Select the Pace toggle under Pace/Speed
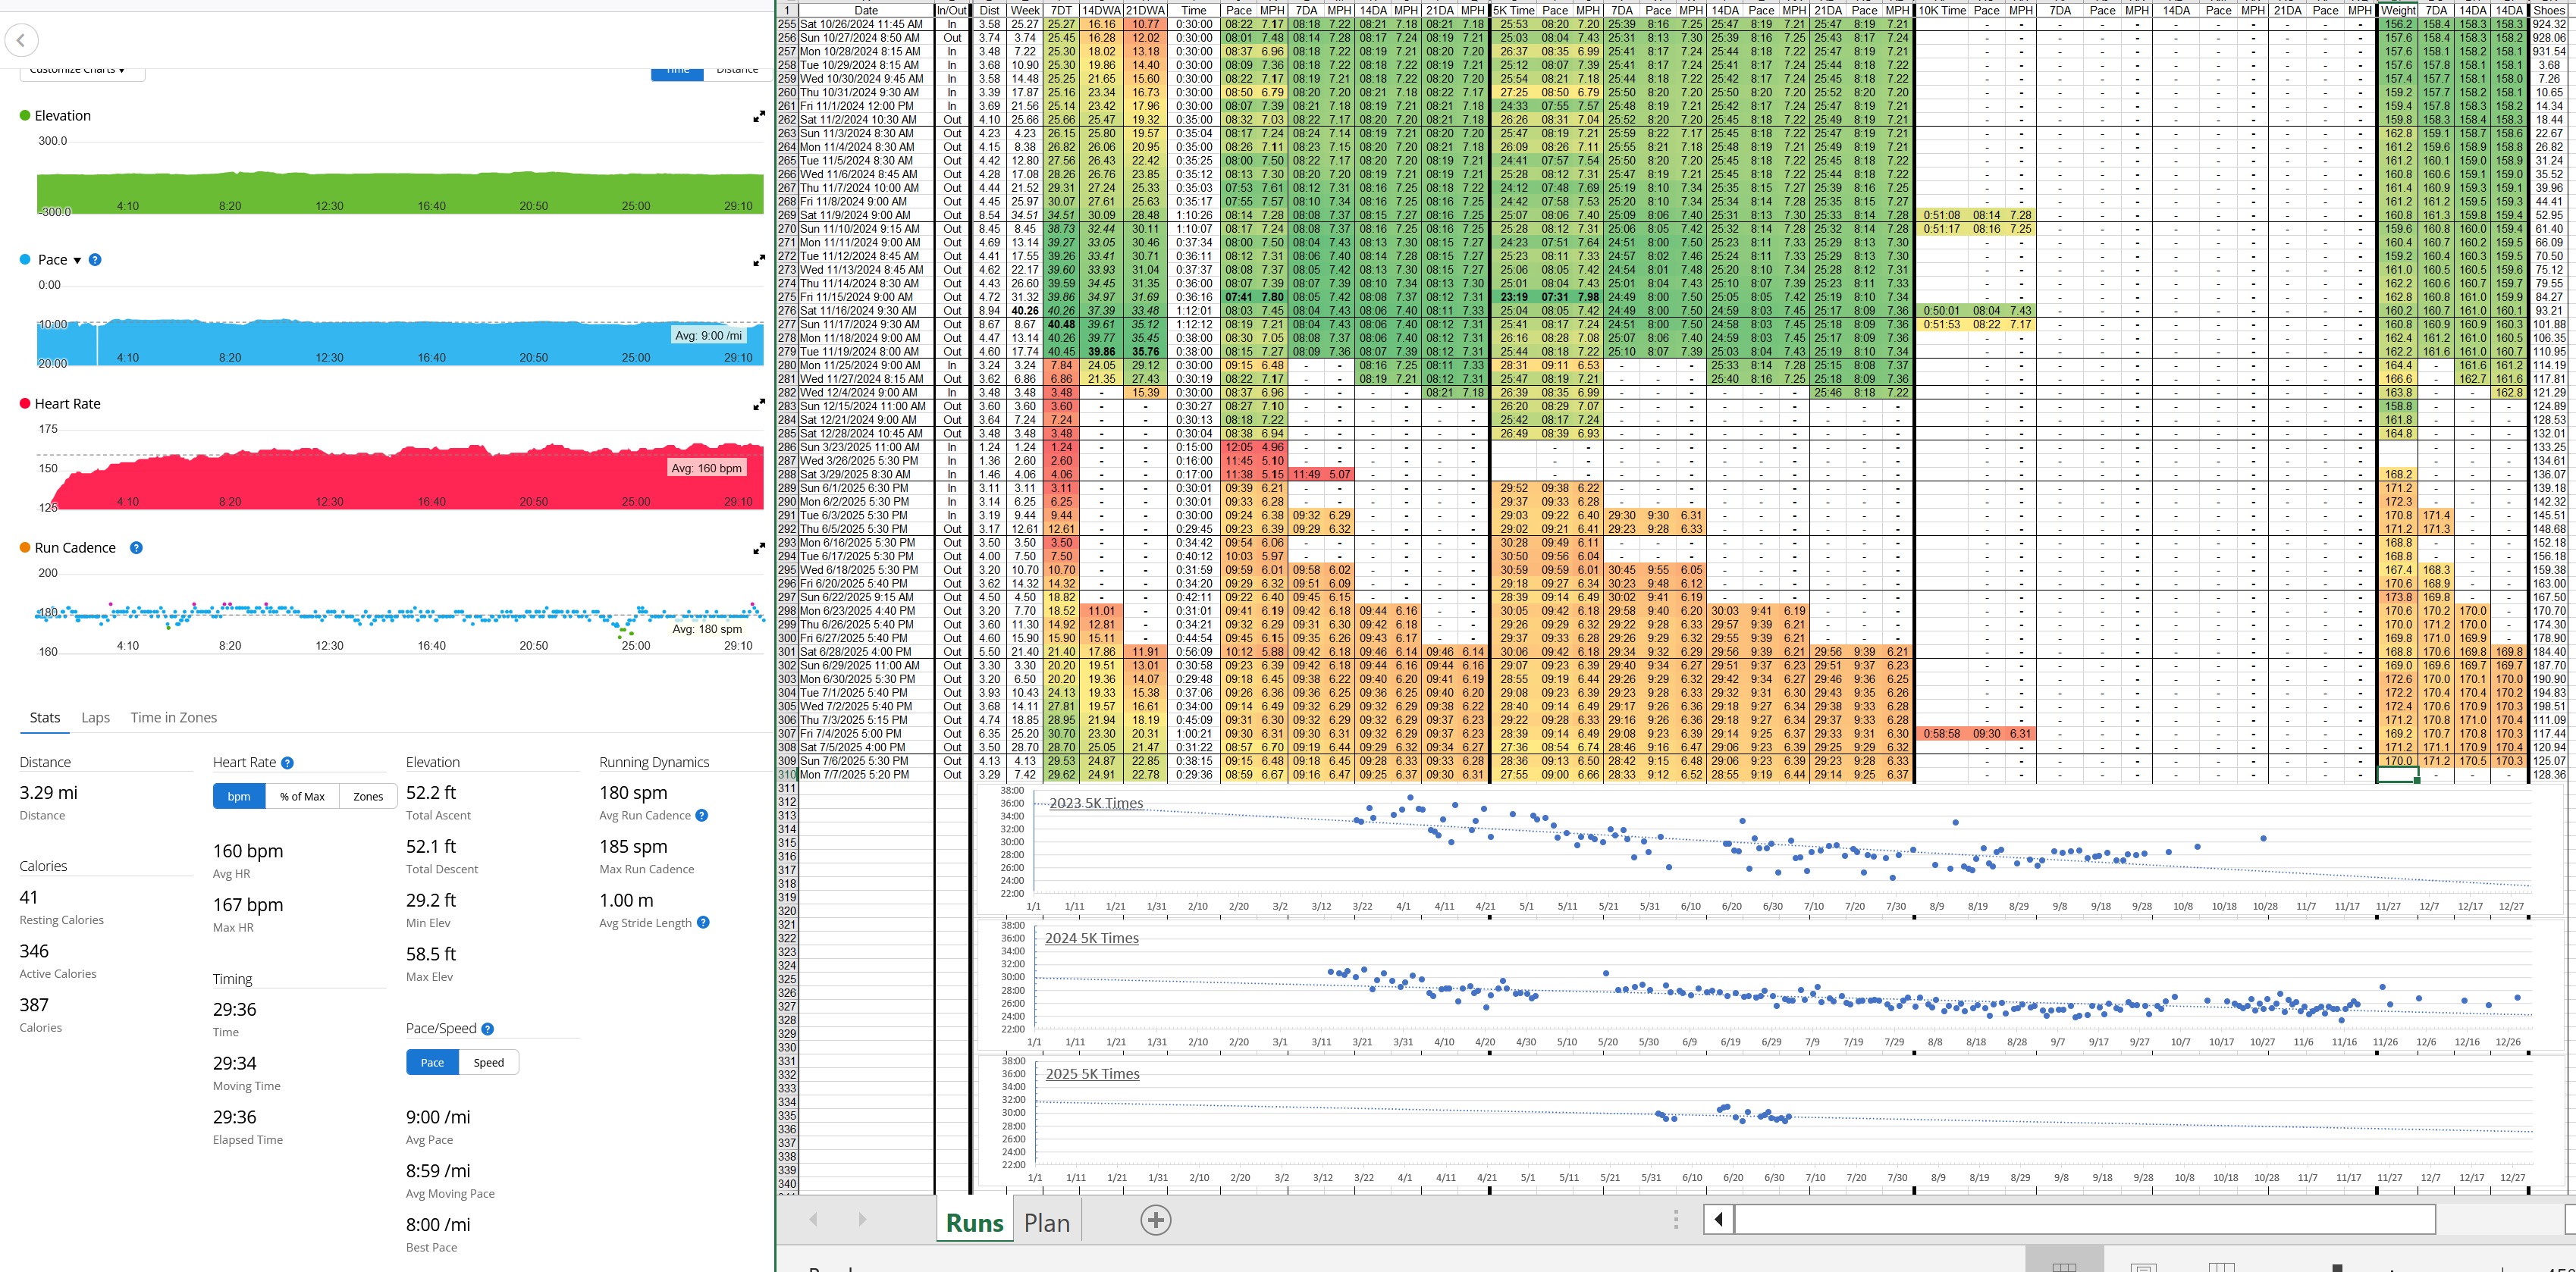This screenshot has height=1272, width=2576. (x=432, y=1062)
